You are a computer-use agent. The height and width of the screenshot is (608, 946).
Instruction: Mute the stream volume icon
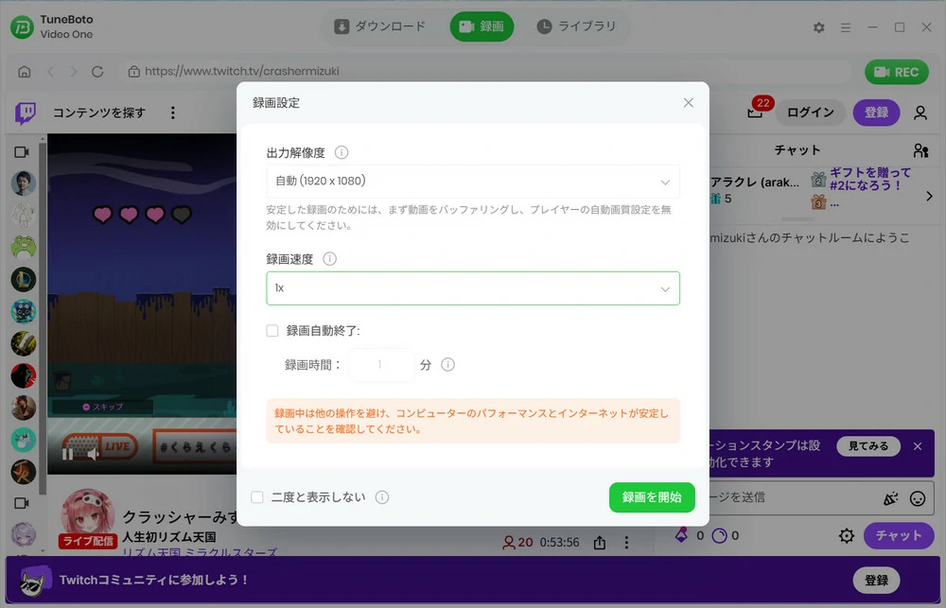click(93, 454)
